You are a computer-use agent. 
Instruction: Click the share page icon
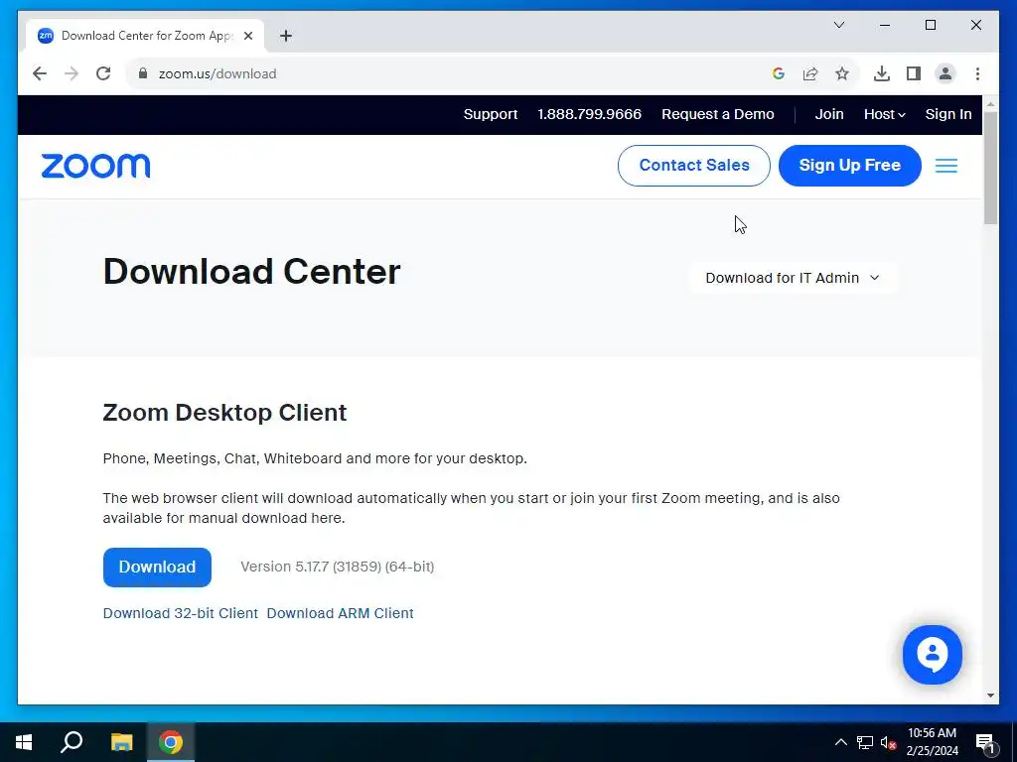click(810, 73)
